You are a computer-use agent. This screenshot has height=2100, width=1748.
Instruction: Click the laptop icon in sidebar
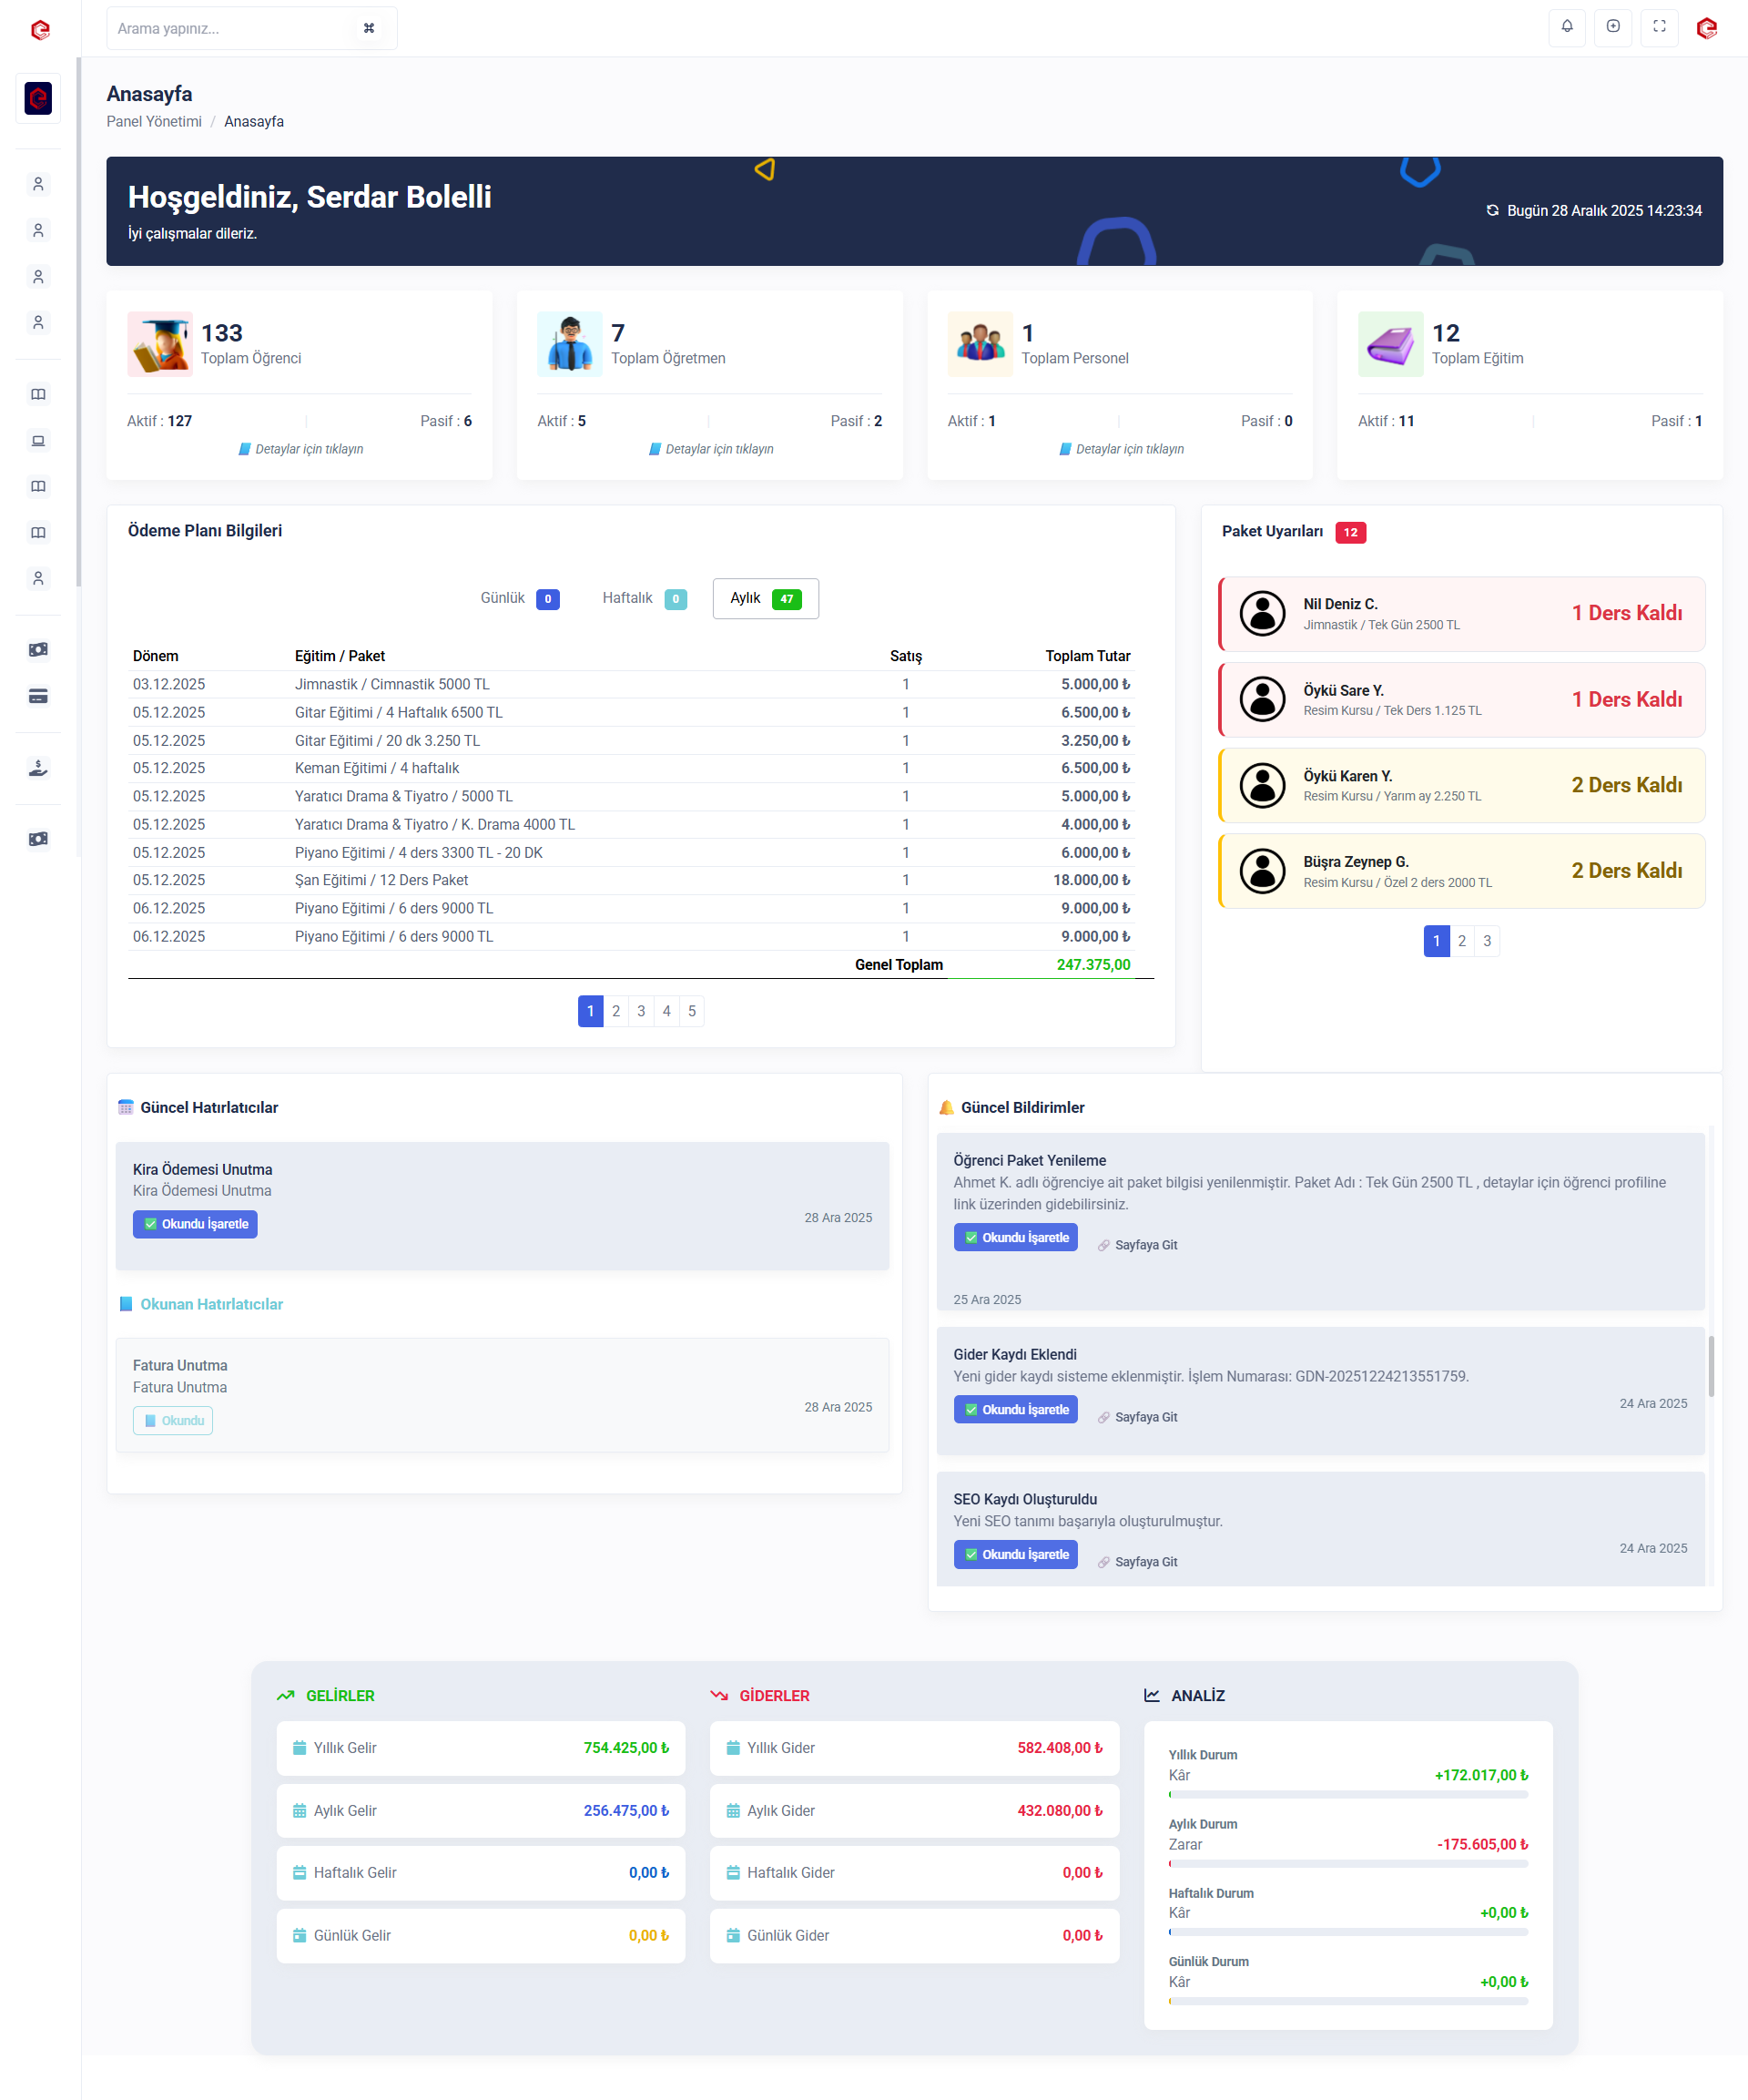[x=38, y=441]
